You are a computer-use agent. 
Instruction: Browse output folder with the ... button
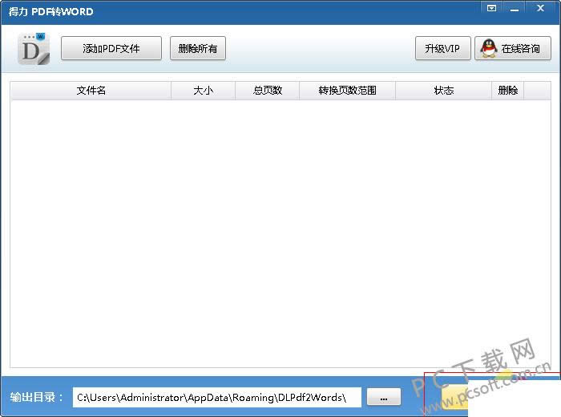click(384, 397)
